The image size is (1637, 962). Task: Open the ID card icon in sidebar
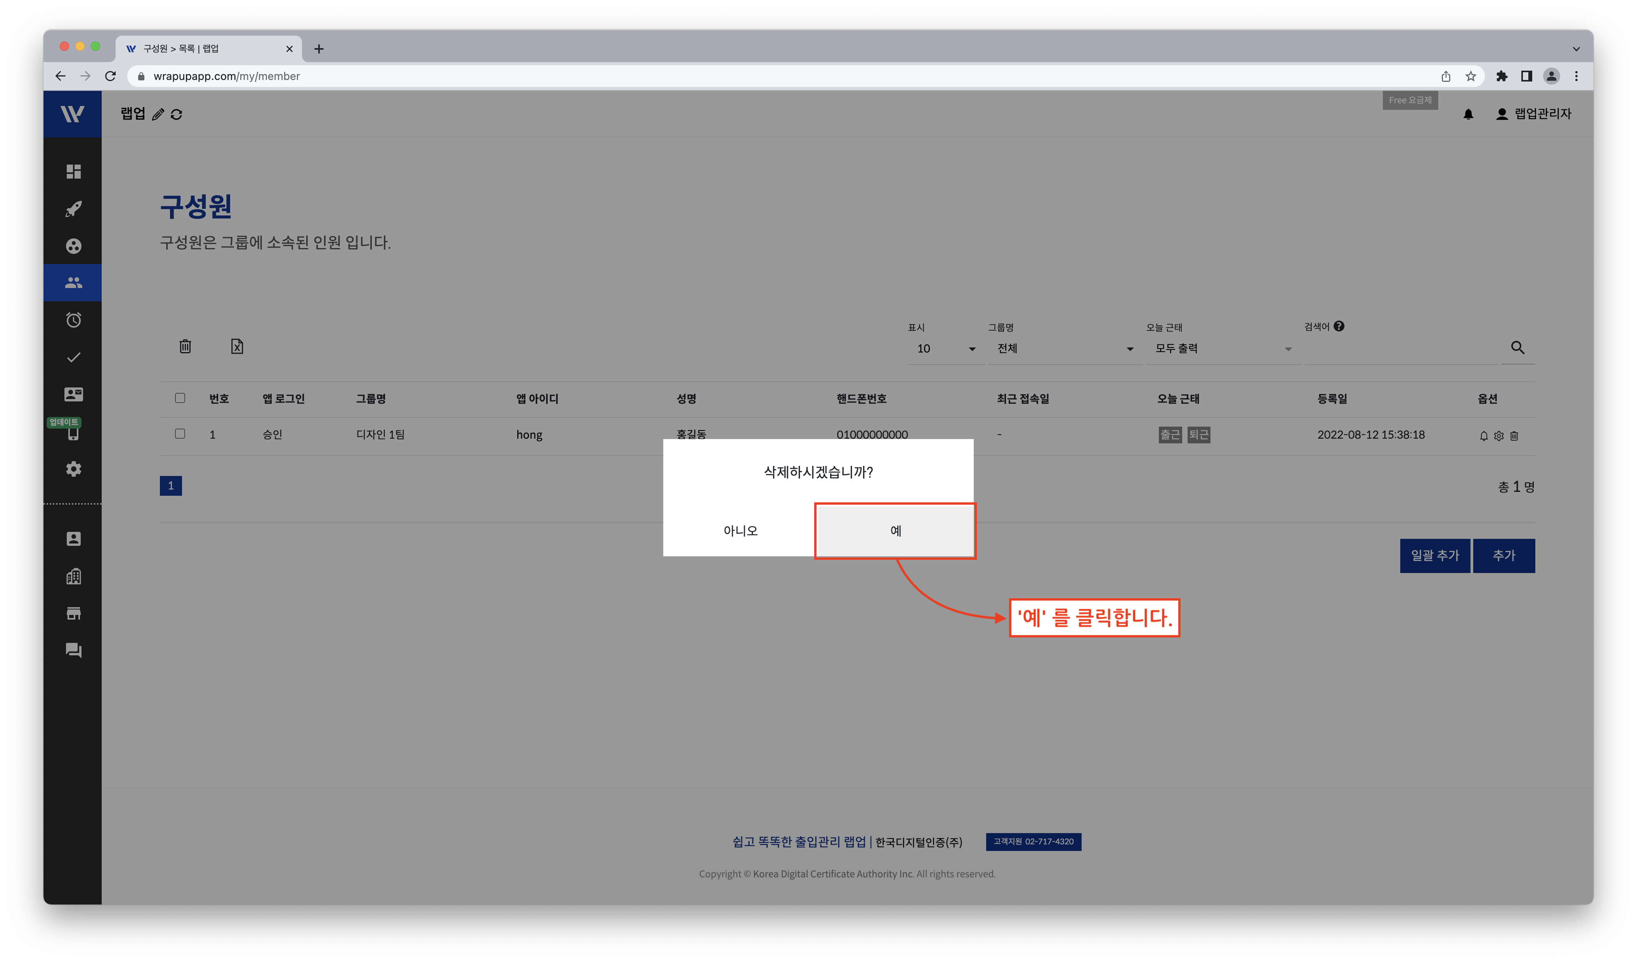(x=73, y=394)
